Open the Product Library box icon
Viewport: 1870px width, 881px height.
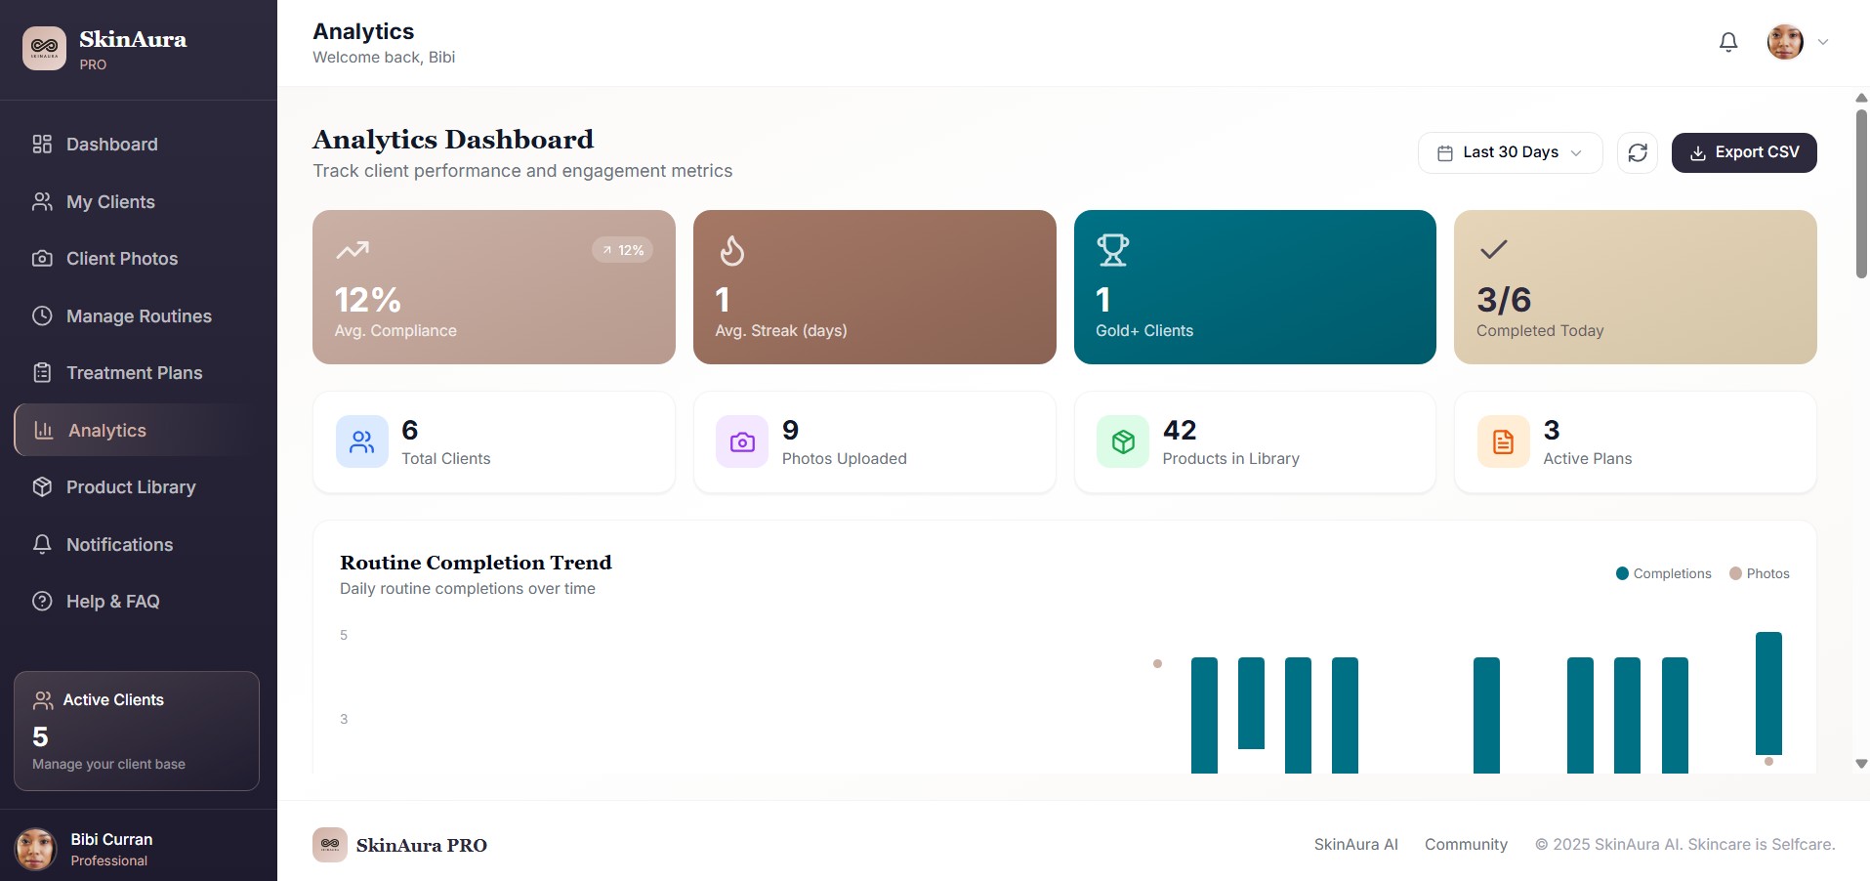(41, 486)
